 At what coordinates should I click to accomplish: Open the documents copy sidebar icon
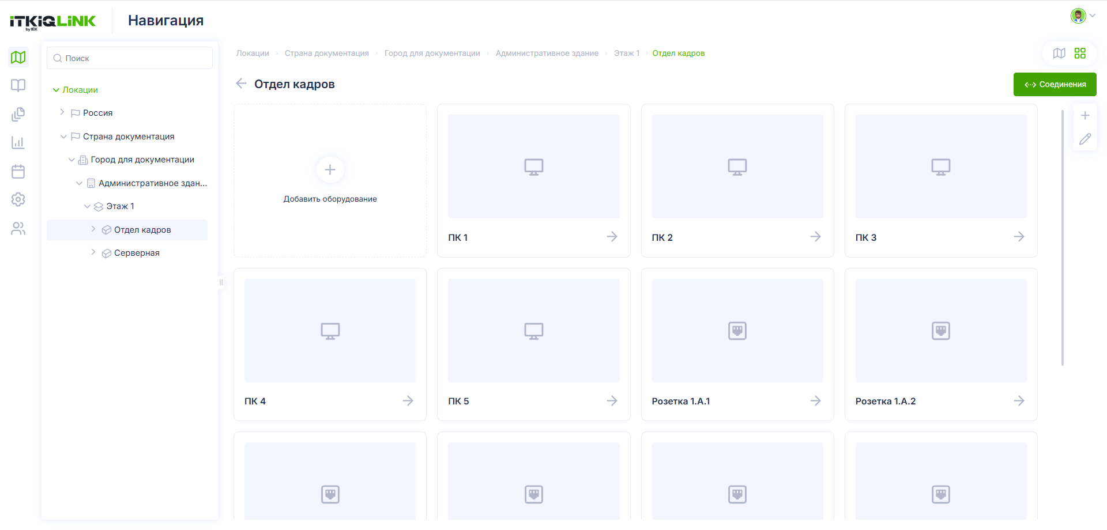coord(18,114)
